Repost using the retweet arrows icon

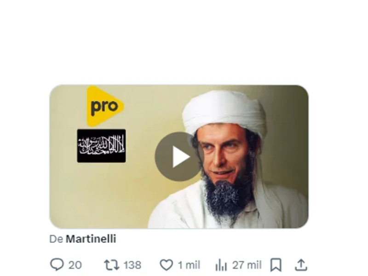112,265
